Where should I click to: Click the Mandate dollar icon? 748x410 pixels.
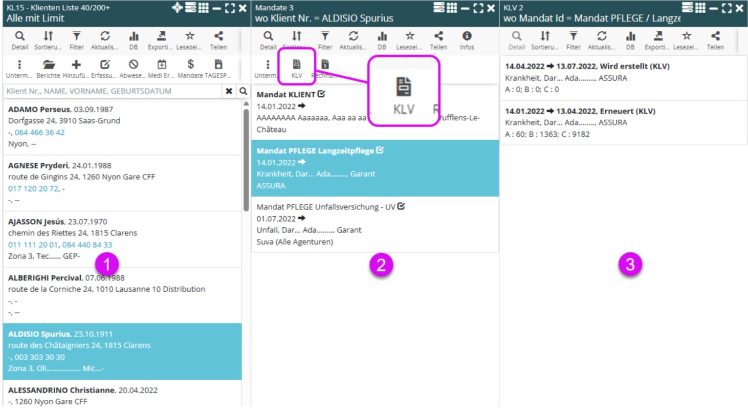190,68
